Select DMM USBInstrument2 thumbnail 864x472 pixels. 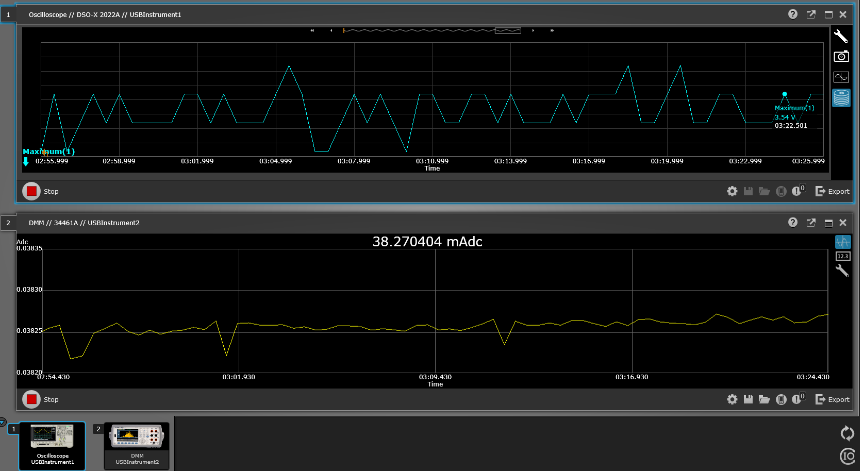click(137, 446)
